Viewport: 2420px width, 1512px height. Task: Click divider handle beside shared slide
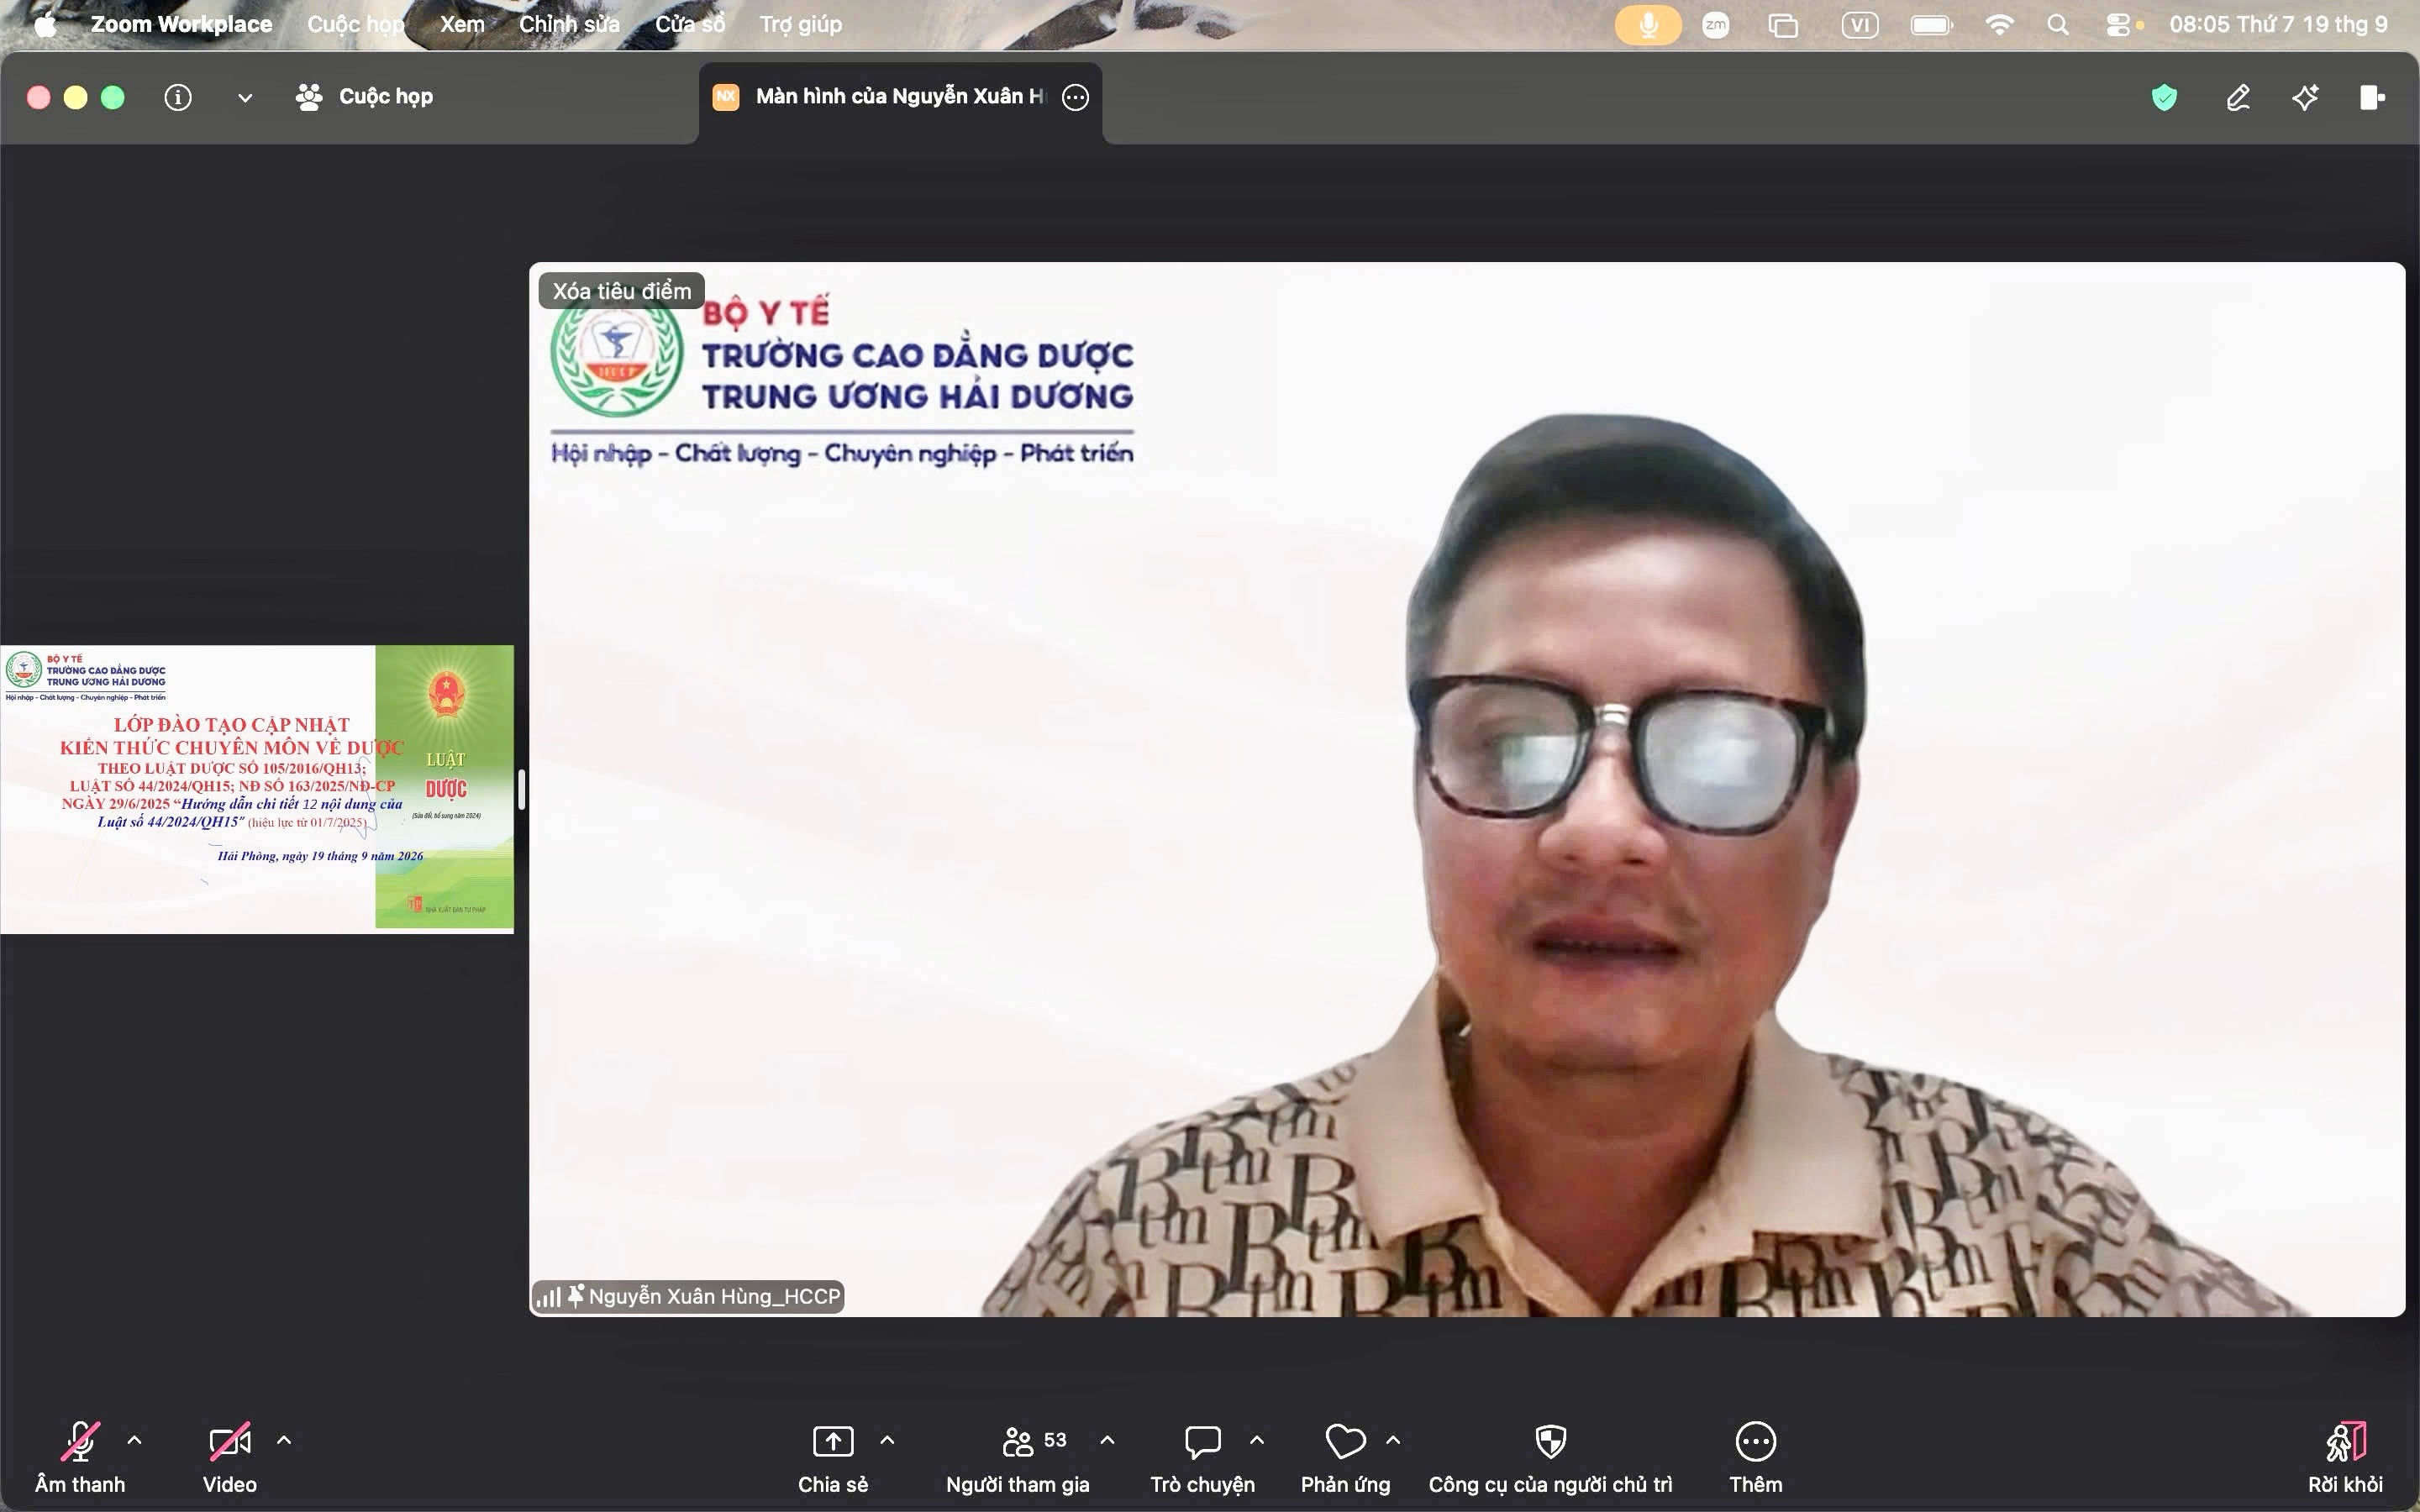(521, 789)
